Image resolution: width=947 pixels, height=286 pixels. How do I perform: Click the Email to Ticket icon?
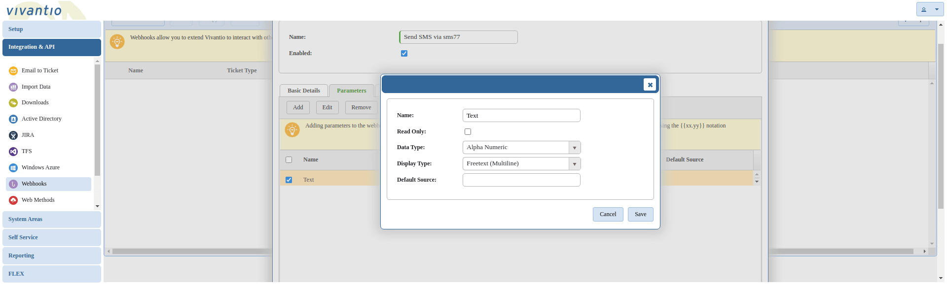[13, 71]
